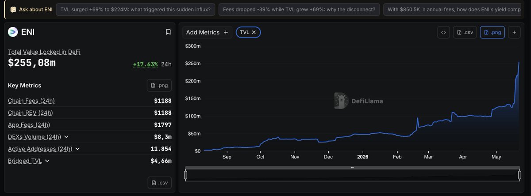Click the ENI chain logo
The height and width of the screenshot is (196, 531).
click(x=13, y=32)
